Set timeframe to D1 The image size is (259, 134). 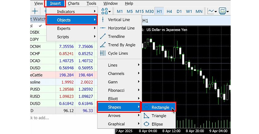point(179,12)
